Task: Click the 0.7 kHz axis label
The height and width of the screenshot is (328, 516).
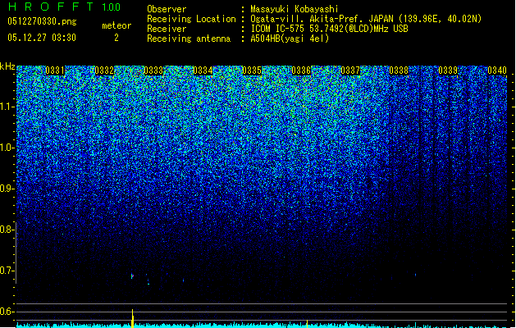Action: click(x=7, y=271)
